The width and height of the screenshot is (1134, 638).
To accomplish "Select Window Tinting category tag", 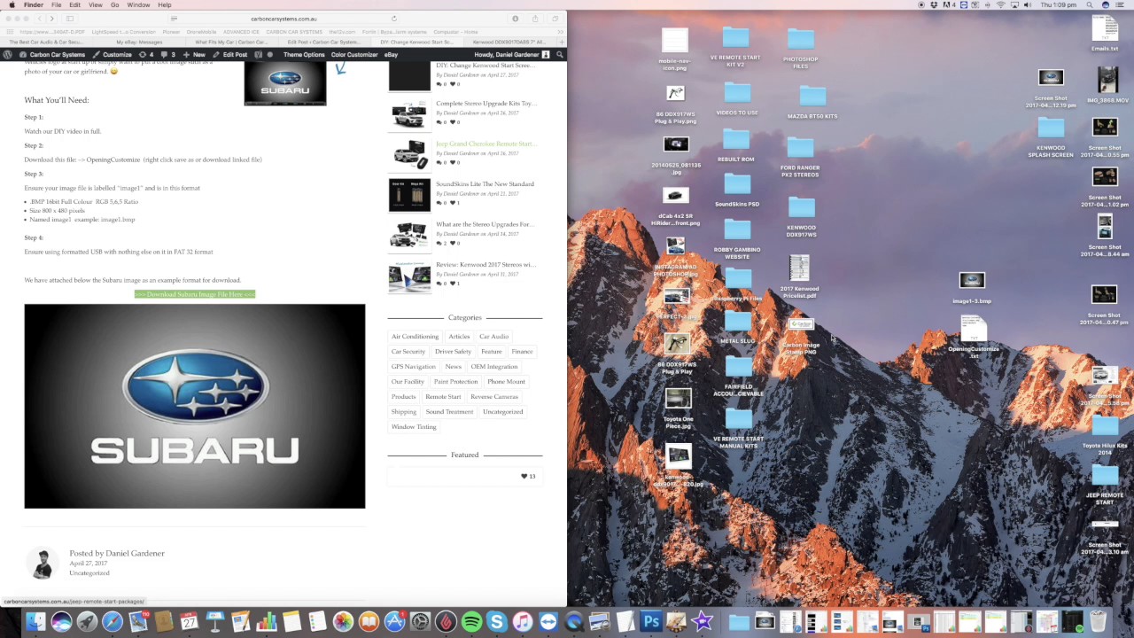I will (414, 427).
